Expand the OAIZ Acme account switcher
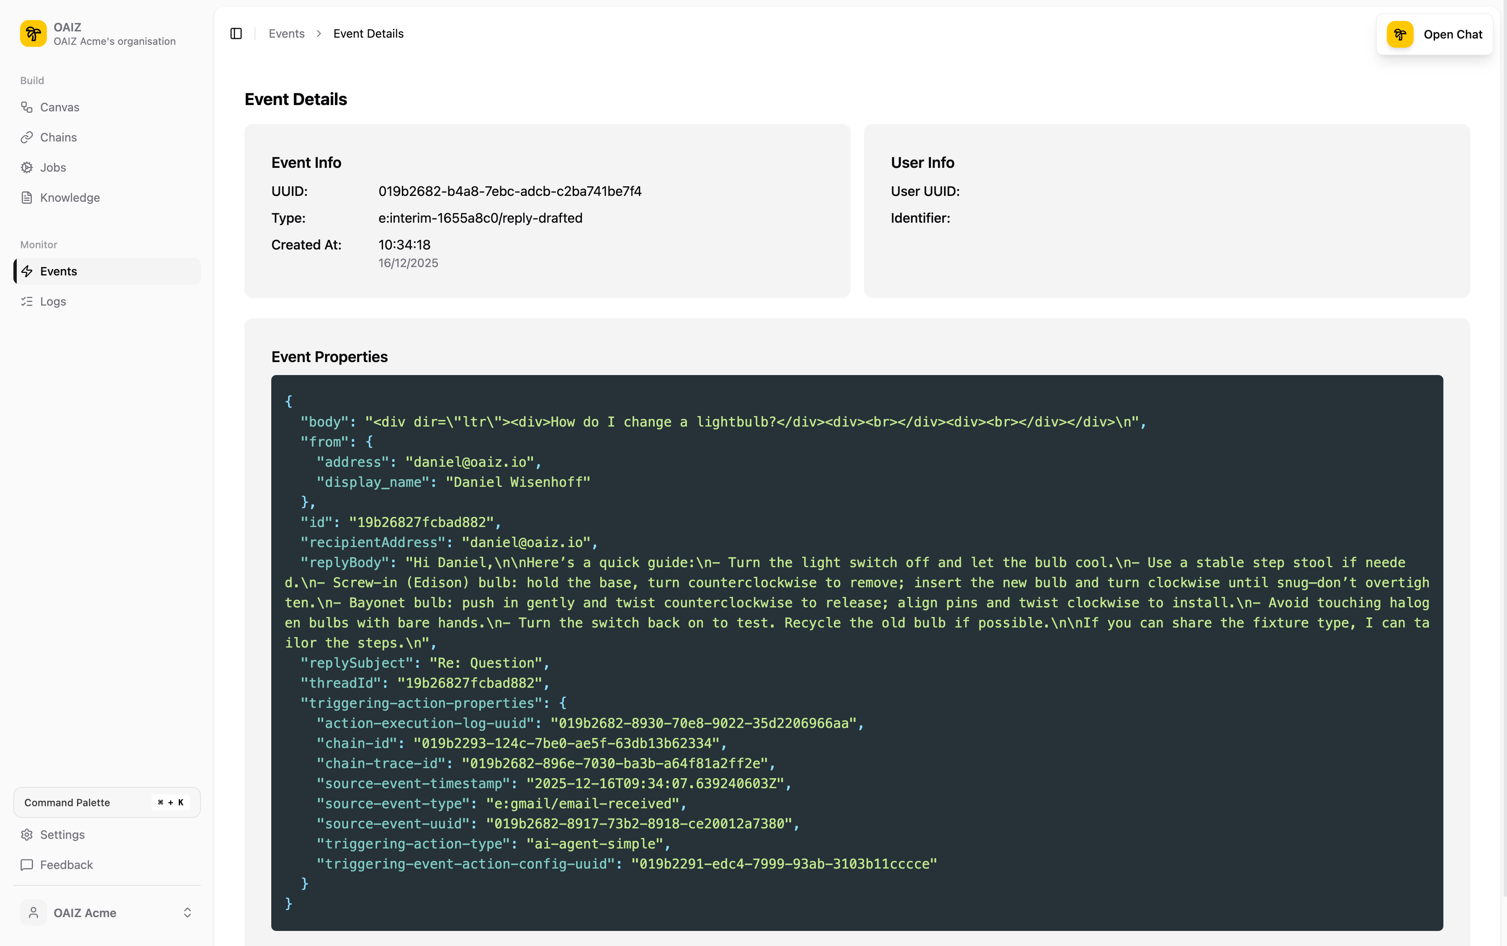Image resolution: width=1507 pixels, height=946 pixels. [x=187, y=912]
